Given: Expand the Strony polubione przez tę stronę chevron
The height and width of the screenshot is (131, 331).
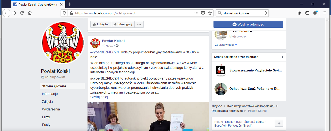Looking at the screenshot, I should pyautogui.click(x=282, y=57).
